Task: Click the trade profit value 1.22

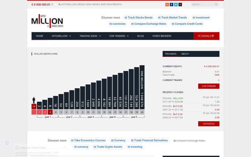Action: pos(217,102)
